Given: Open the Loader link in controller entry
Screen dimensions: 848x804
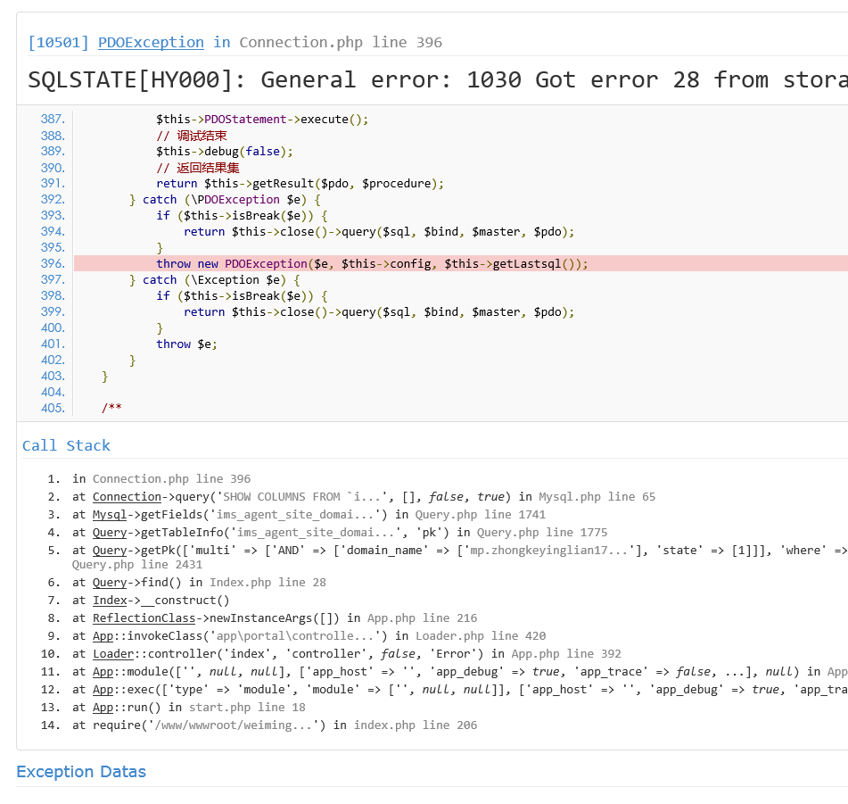Looking at the screenshot, I should (x=113, y=653).
